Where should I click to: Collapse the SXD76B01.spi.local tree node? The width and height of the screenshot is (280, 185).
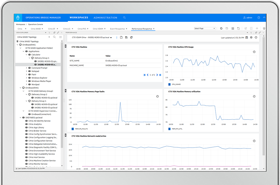point(20,118)
